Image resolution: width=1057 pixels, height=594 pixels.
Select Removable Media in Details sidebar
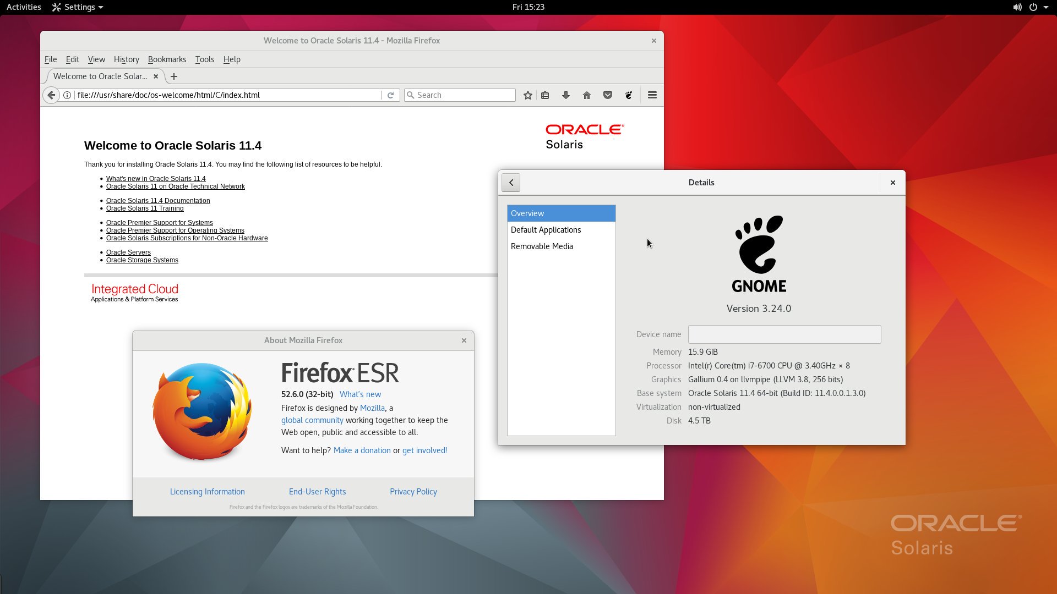[561, 246]
